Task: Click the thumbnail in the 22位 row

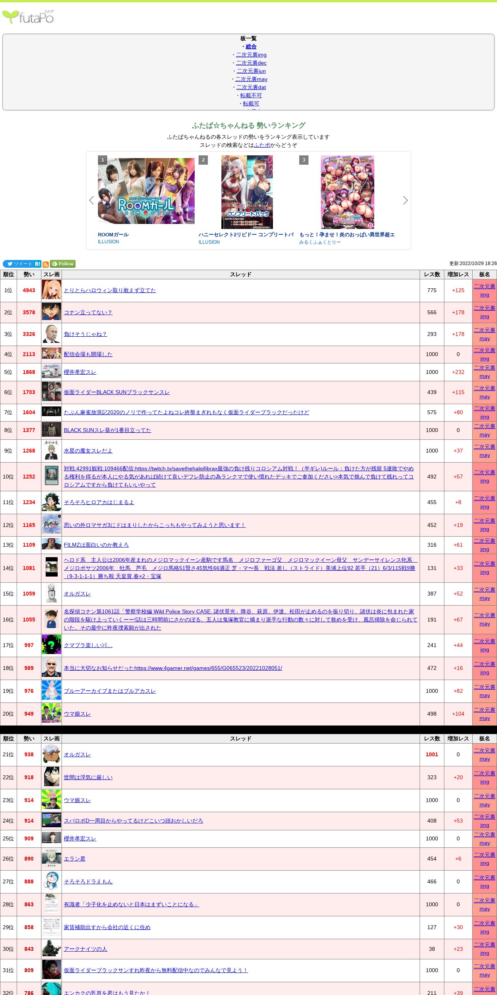Action: pyautogui.click(x=51, y=777)
